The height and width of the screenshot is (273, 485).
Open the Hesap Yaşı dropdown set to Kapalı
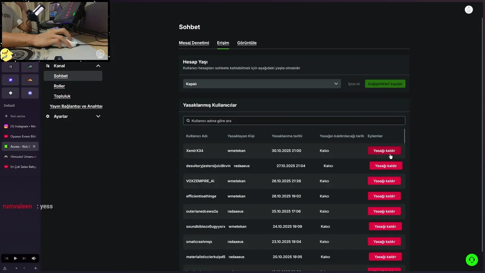point(262,84)
